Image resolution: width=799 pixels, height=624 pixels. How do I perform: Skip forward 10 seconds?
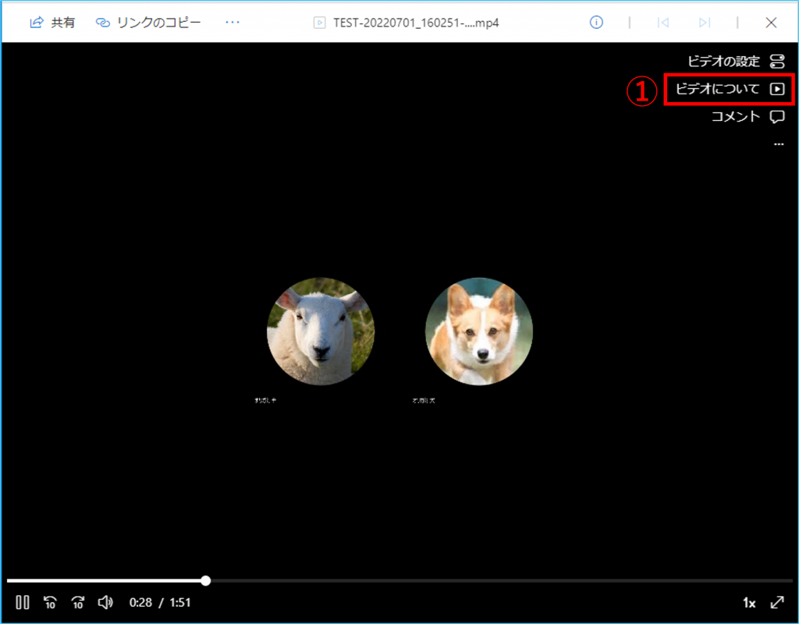(x=78, y=602)
